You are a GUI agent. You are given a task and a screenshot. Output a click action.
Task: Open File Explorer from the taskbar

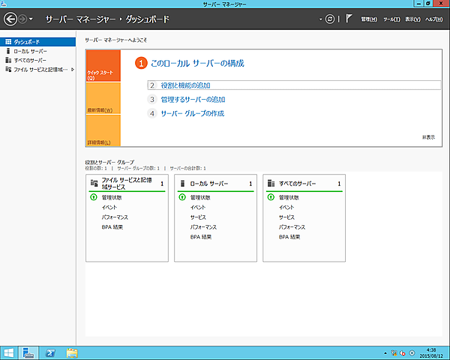tap(73, 352)
